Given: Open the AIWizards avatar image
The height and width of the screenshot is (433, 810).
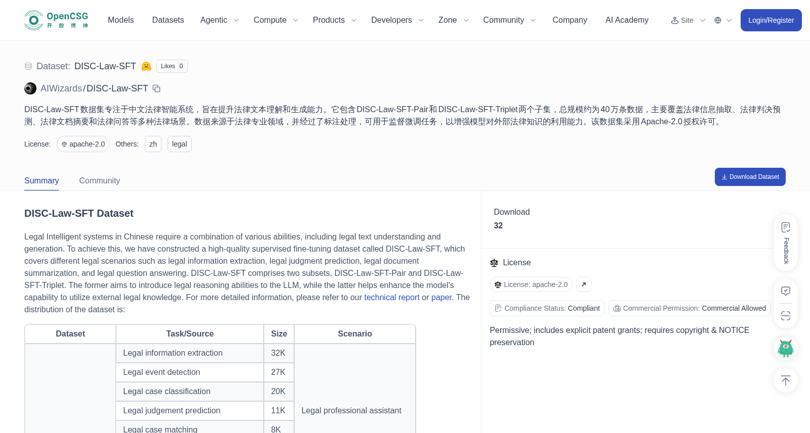Looking at the screenshot, I should (x=30, y=88).
